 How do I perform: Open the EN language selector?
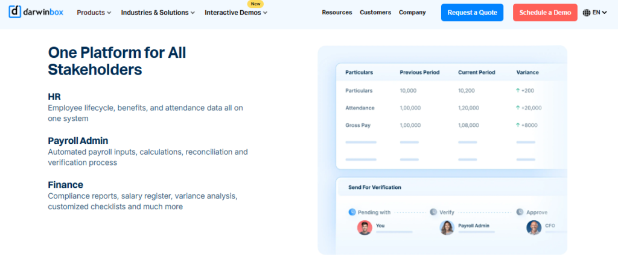pyautogui.click(x=599, y=13)
